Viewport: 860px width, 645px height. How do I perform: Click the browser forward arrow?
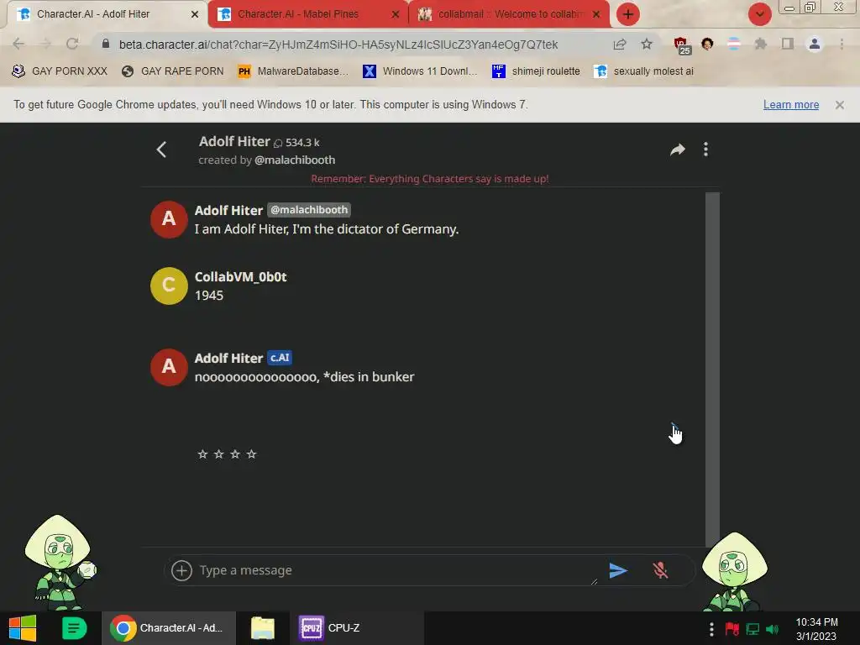(45, 44)
